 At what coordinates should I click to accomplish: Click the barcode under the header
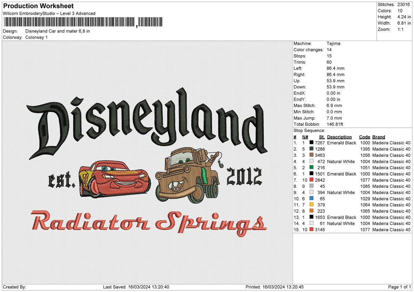tap(83, 22)
